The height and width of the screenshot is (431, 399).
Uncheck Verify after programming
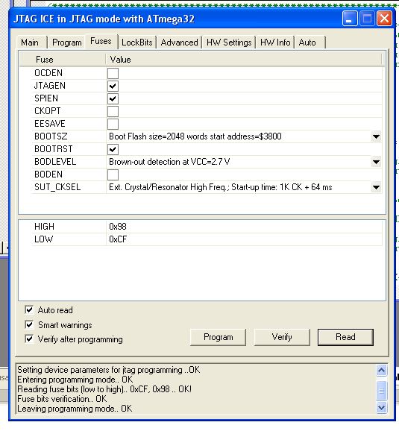click(29, 339)
